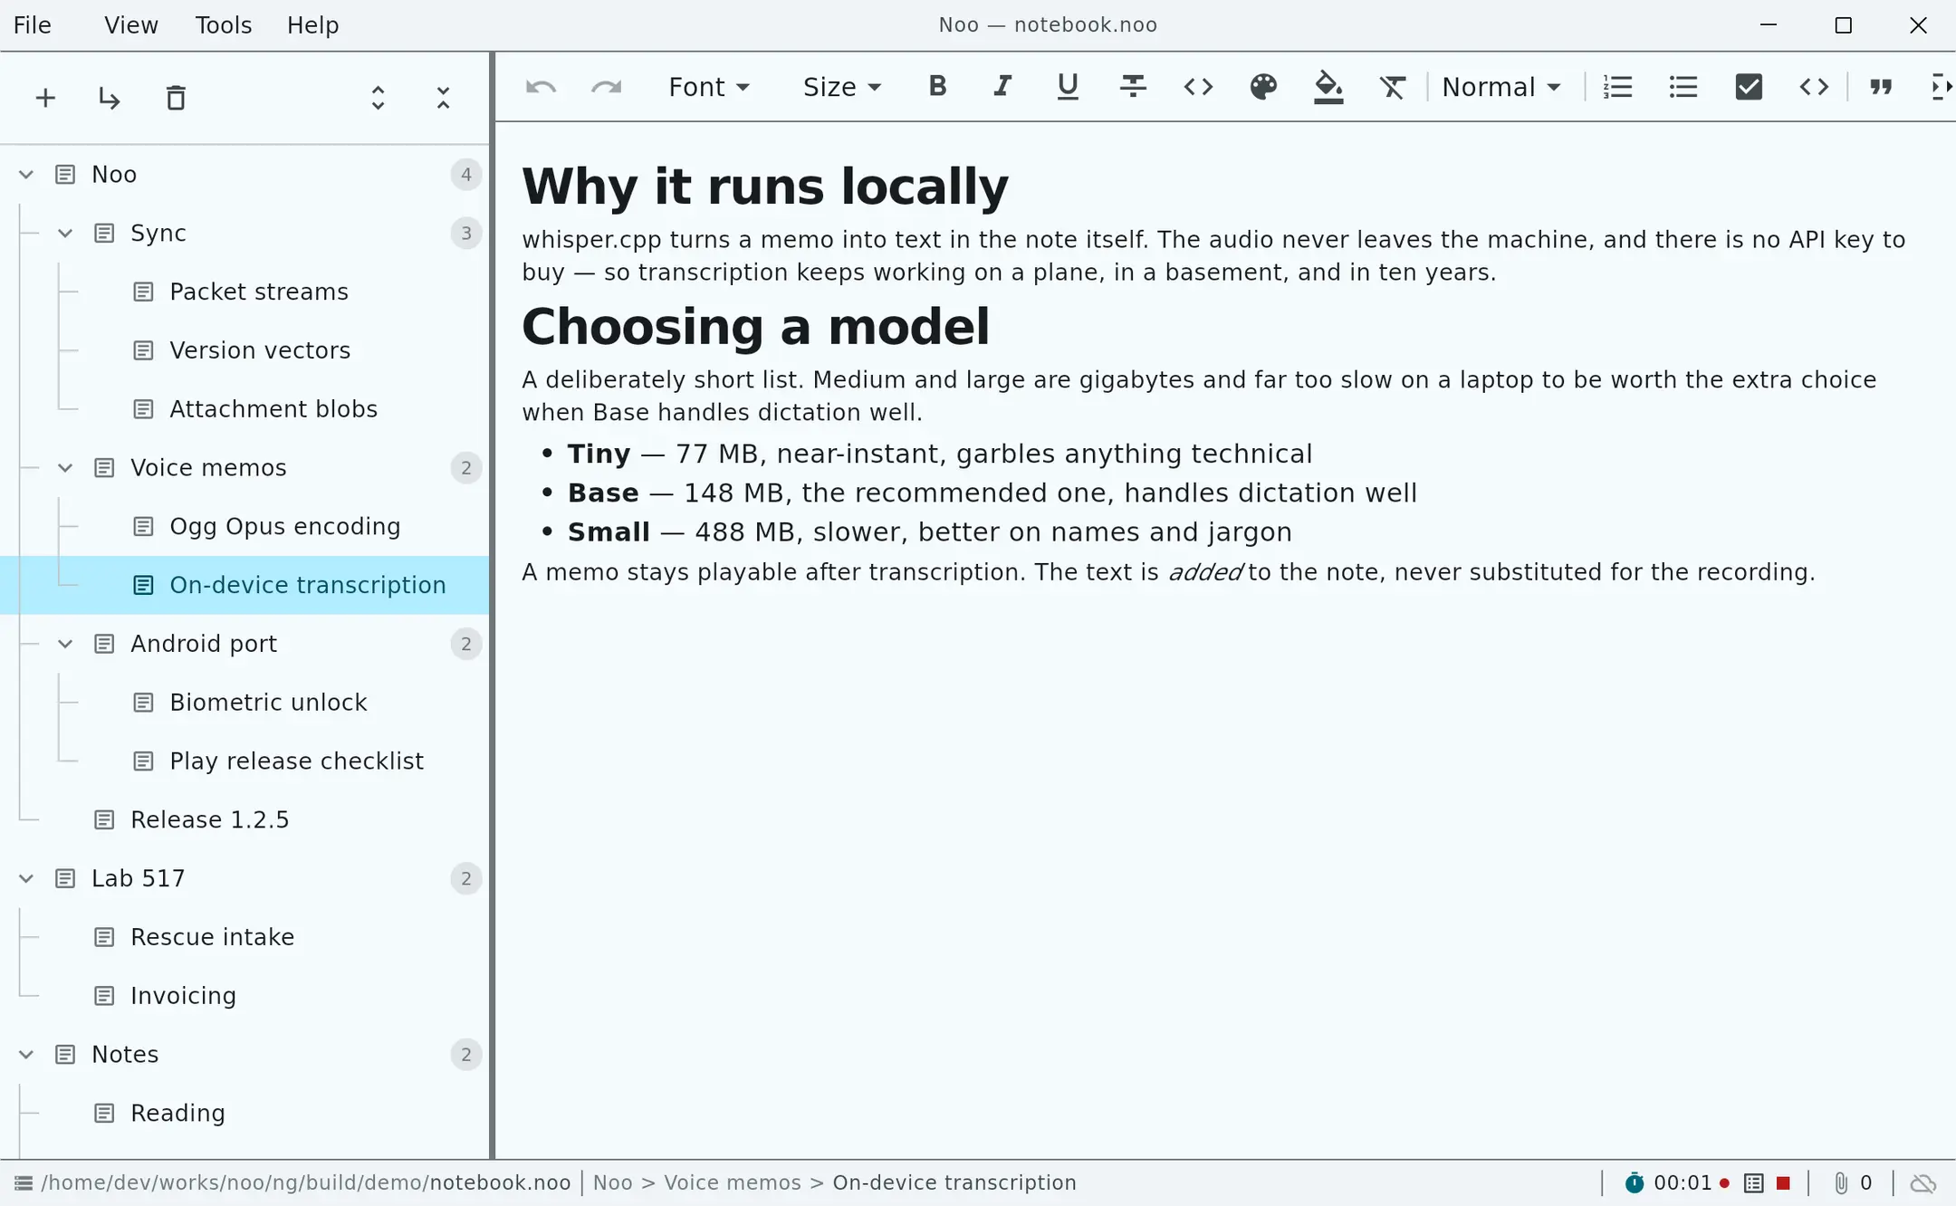1956x1206 pixels.
Task: Insert a checkbox task list
Action: pos(1749,87)
